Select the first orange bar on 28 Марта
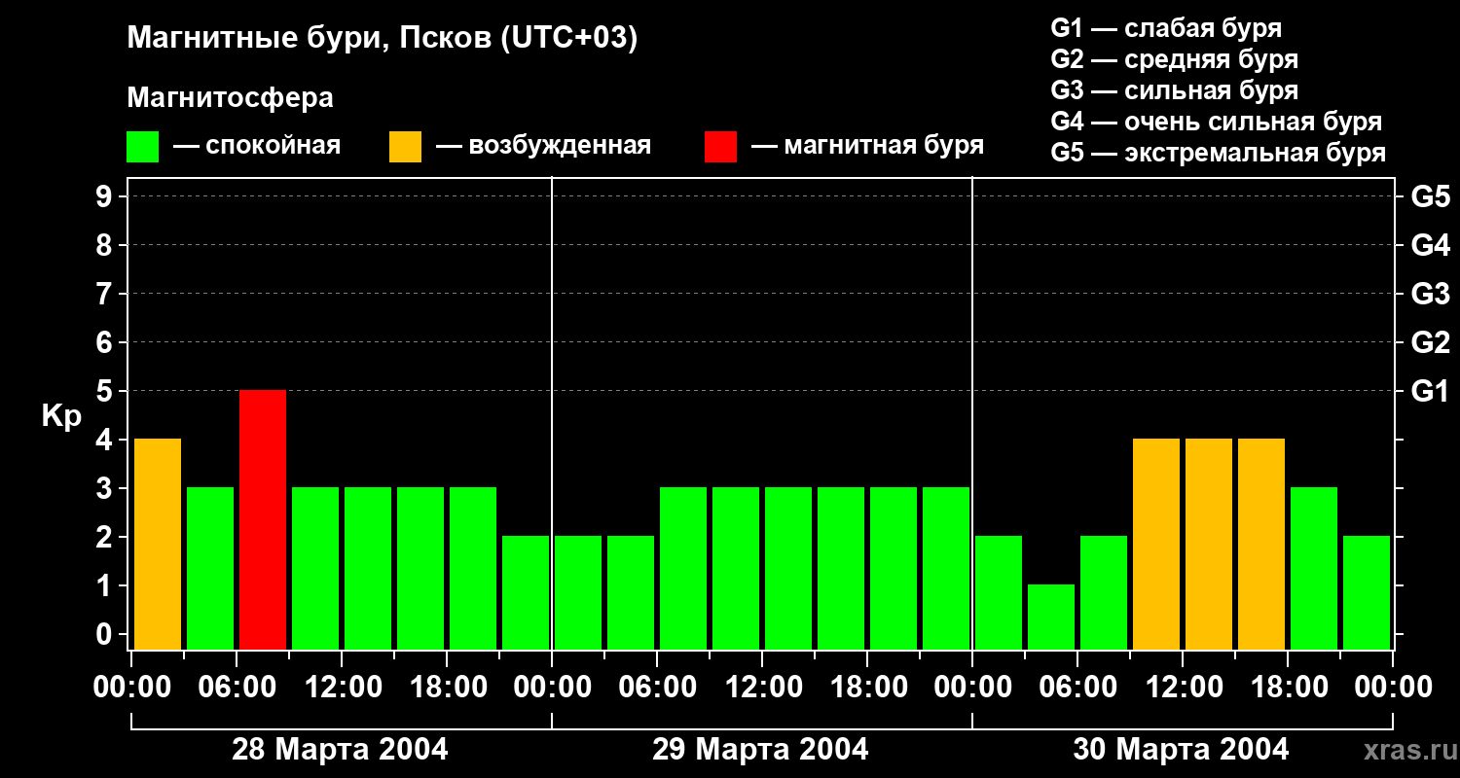Screen dimensions: 1460x778 tap(158, 544)
